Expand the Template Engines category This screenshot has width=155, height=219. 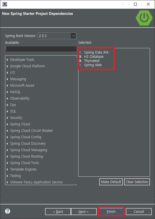click(7, 169)
